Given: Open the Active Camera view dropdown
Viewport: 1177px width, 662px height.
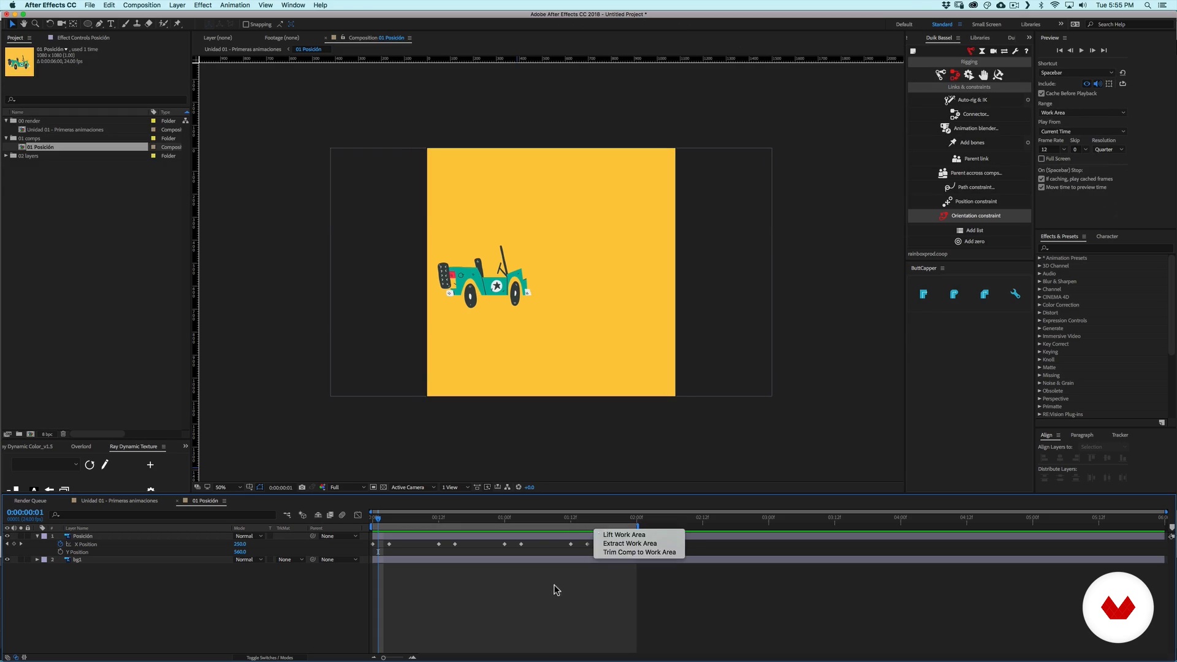Looking at the screenshot, I should click(x=413, y=487).
